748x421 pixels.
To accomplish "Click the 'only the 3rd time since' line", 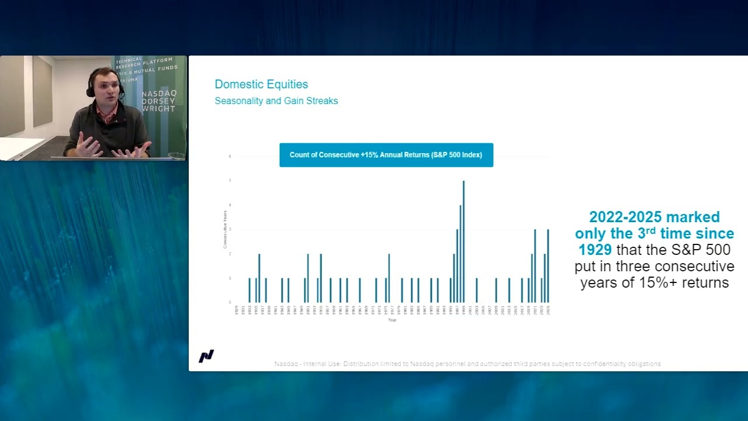I will pyautogui.click(x=654, y=233).
